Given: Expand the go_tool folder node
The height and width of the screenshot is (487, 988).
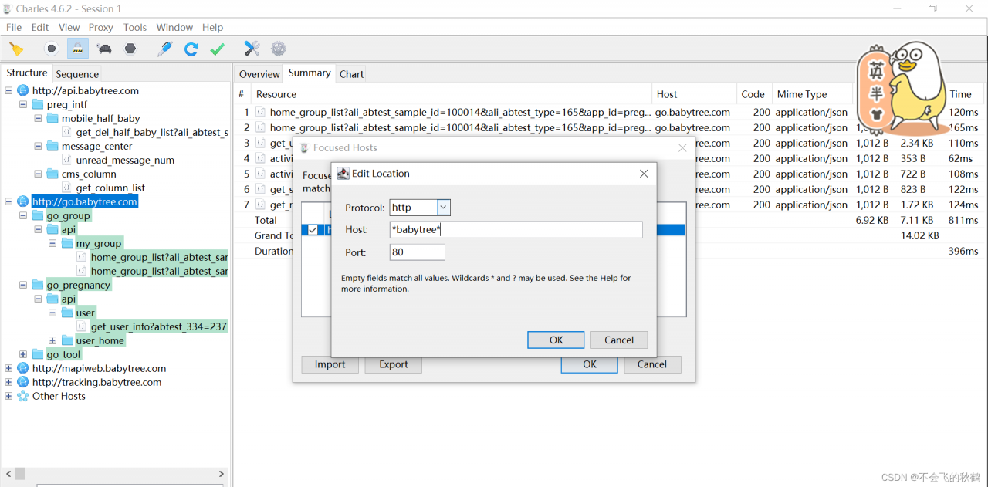Looking at the screenshot, I should pos(23,354).
